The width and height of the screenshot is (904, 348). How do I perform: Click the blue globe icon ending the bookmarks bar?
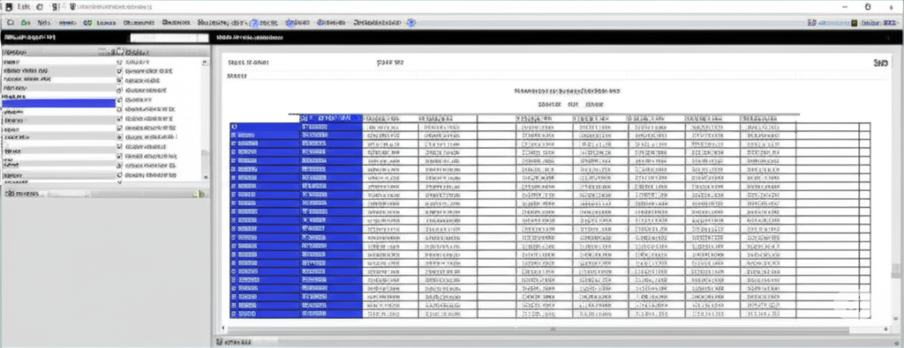411,22
